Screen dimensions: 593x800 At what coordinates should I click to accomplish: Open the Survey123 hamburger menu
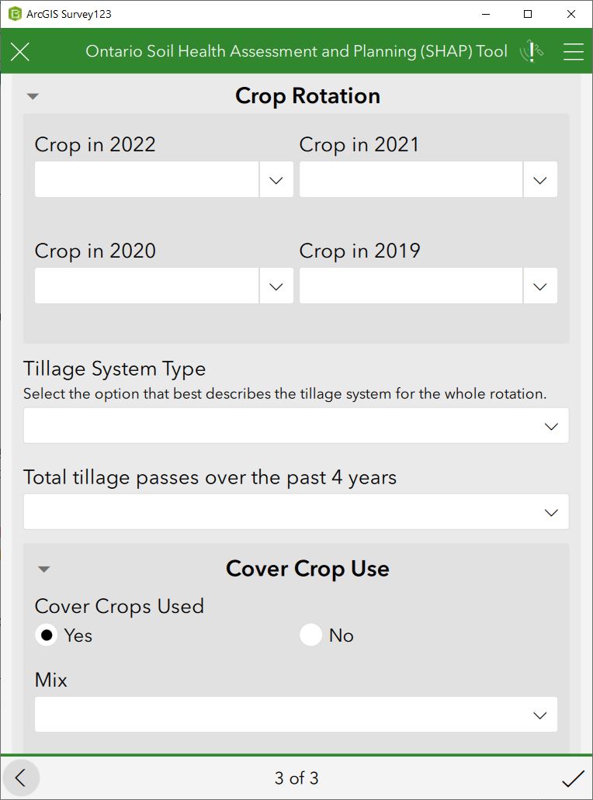tap(574, 51)
